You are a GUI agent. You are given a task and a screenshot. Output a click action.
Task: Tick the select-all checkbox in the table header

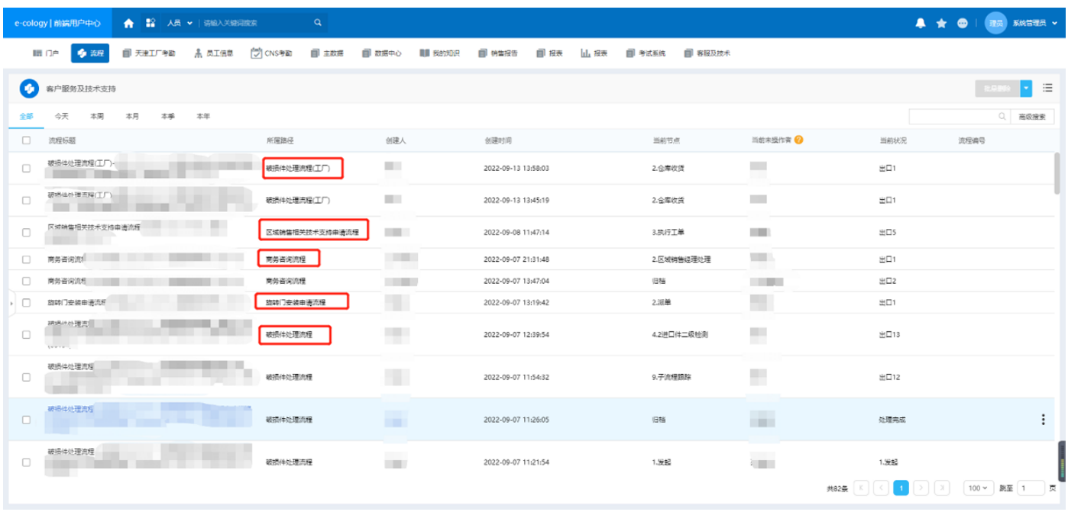pyautogui.click(x=27, y=141)
